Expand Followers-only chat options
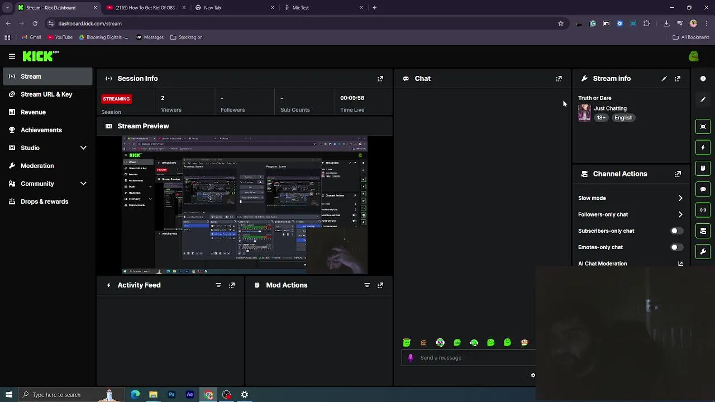This screenshot has width=715, height=402. pos(680,214)
